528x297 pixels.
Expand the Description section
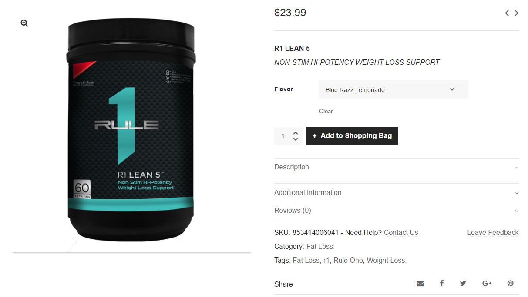point(397,167)
